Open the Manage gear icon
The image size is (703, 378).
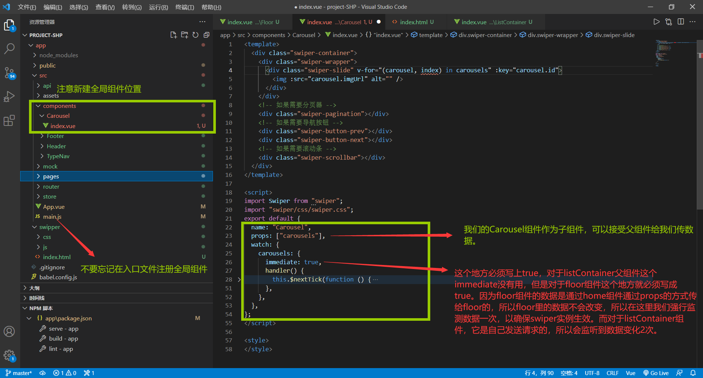[x=9, y=355]
